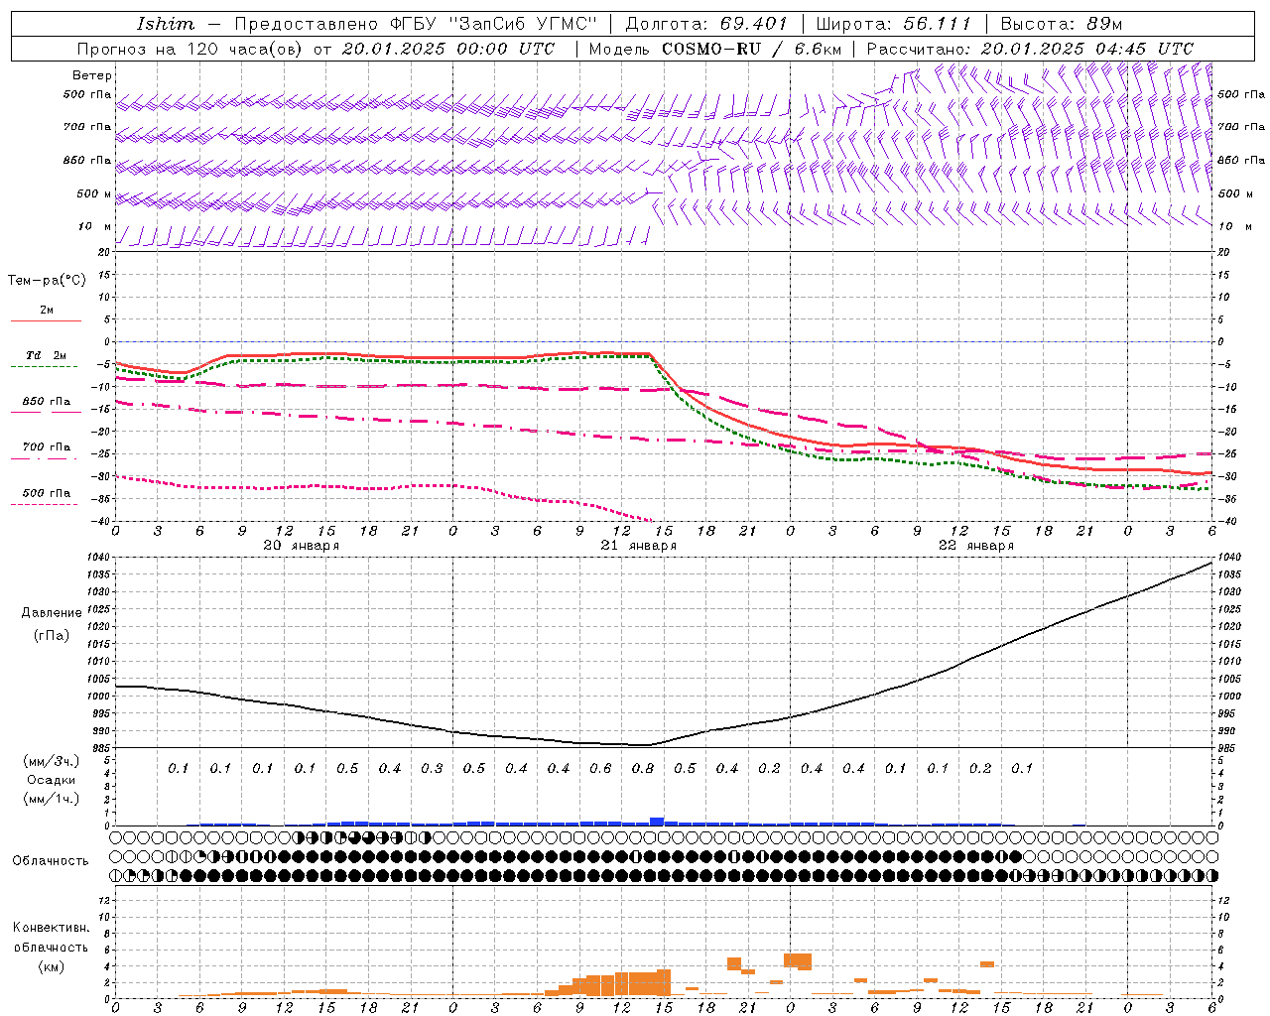
Task: Click the station name Ishim in header
Action: (x=166, y=24)
